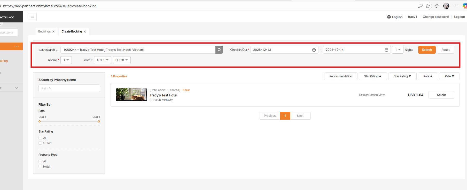Click the check-in date field 2025-12-13
The image size is (467, 190).
click(284, 50)
